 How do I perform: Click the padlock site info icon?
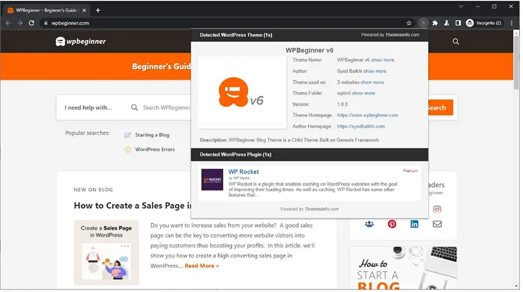click(x=46, y=23)
